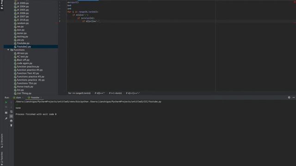Open J4 2007.py in the project tree
This screenshot has height=166, width=296.
point(23,17)
